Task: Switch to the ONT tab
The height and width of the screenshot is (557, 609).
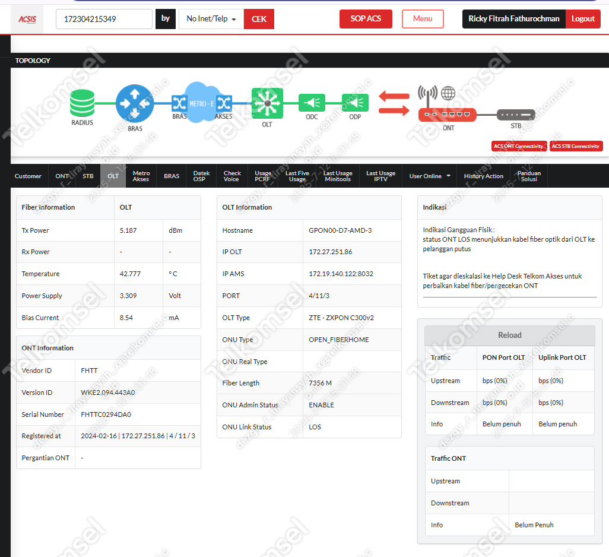Action: point(62,176)
